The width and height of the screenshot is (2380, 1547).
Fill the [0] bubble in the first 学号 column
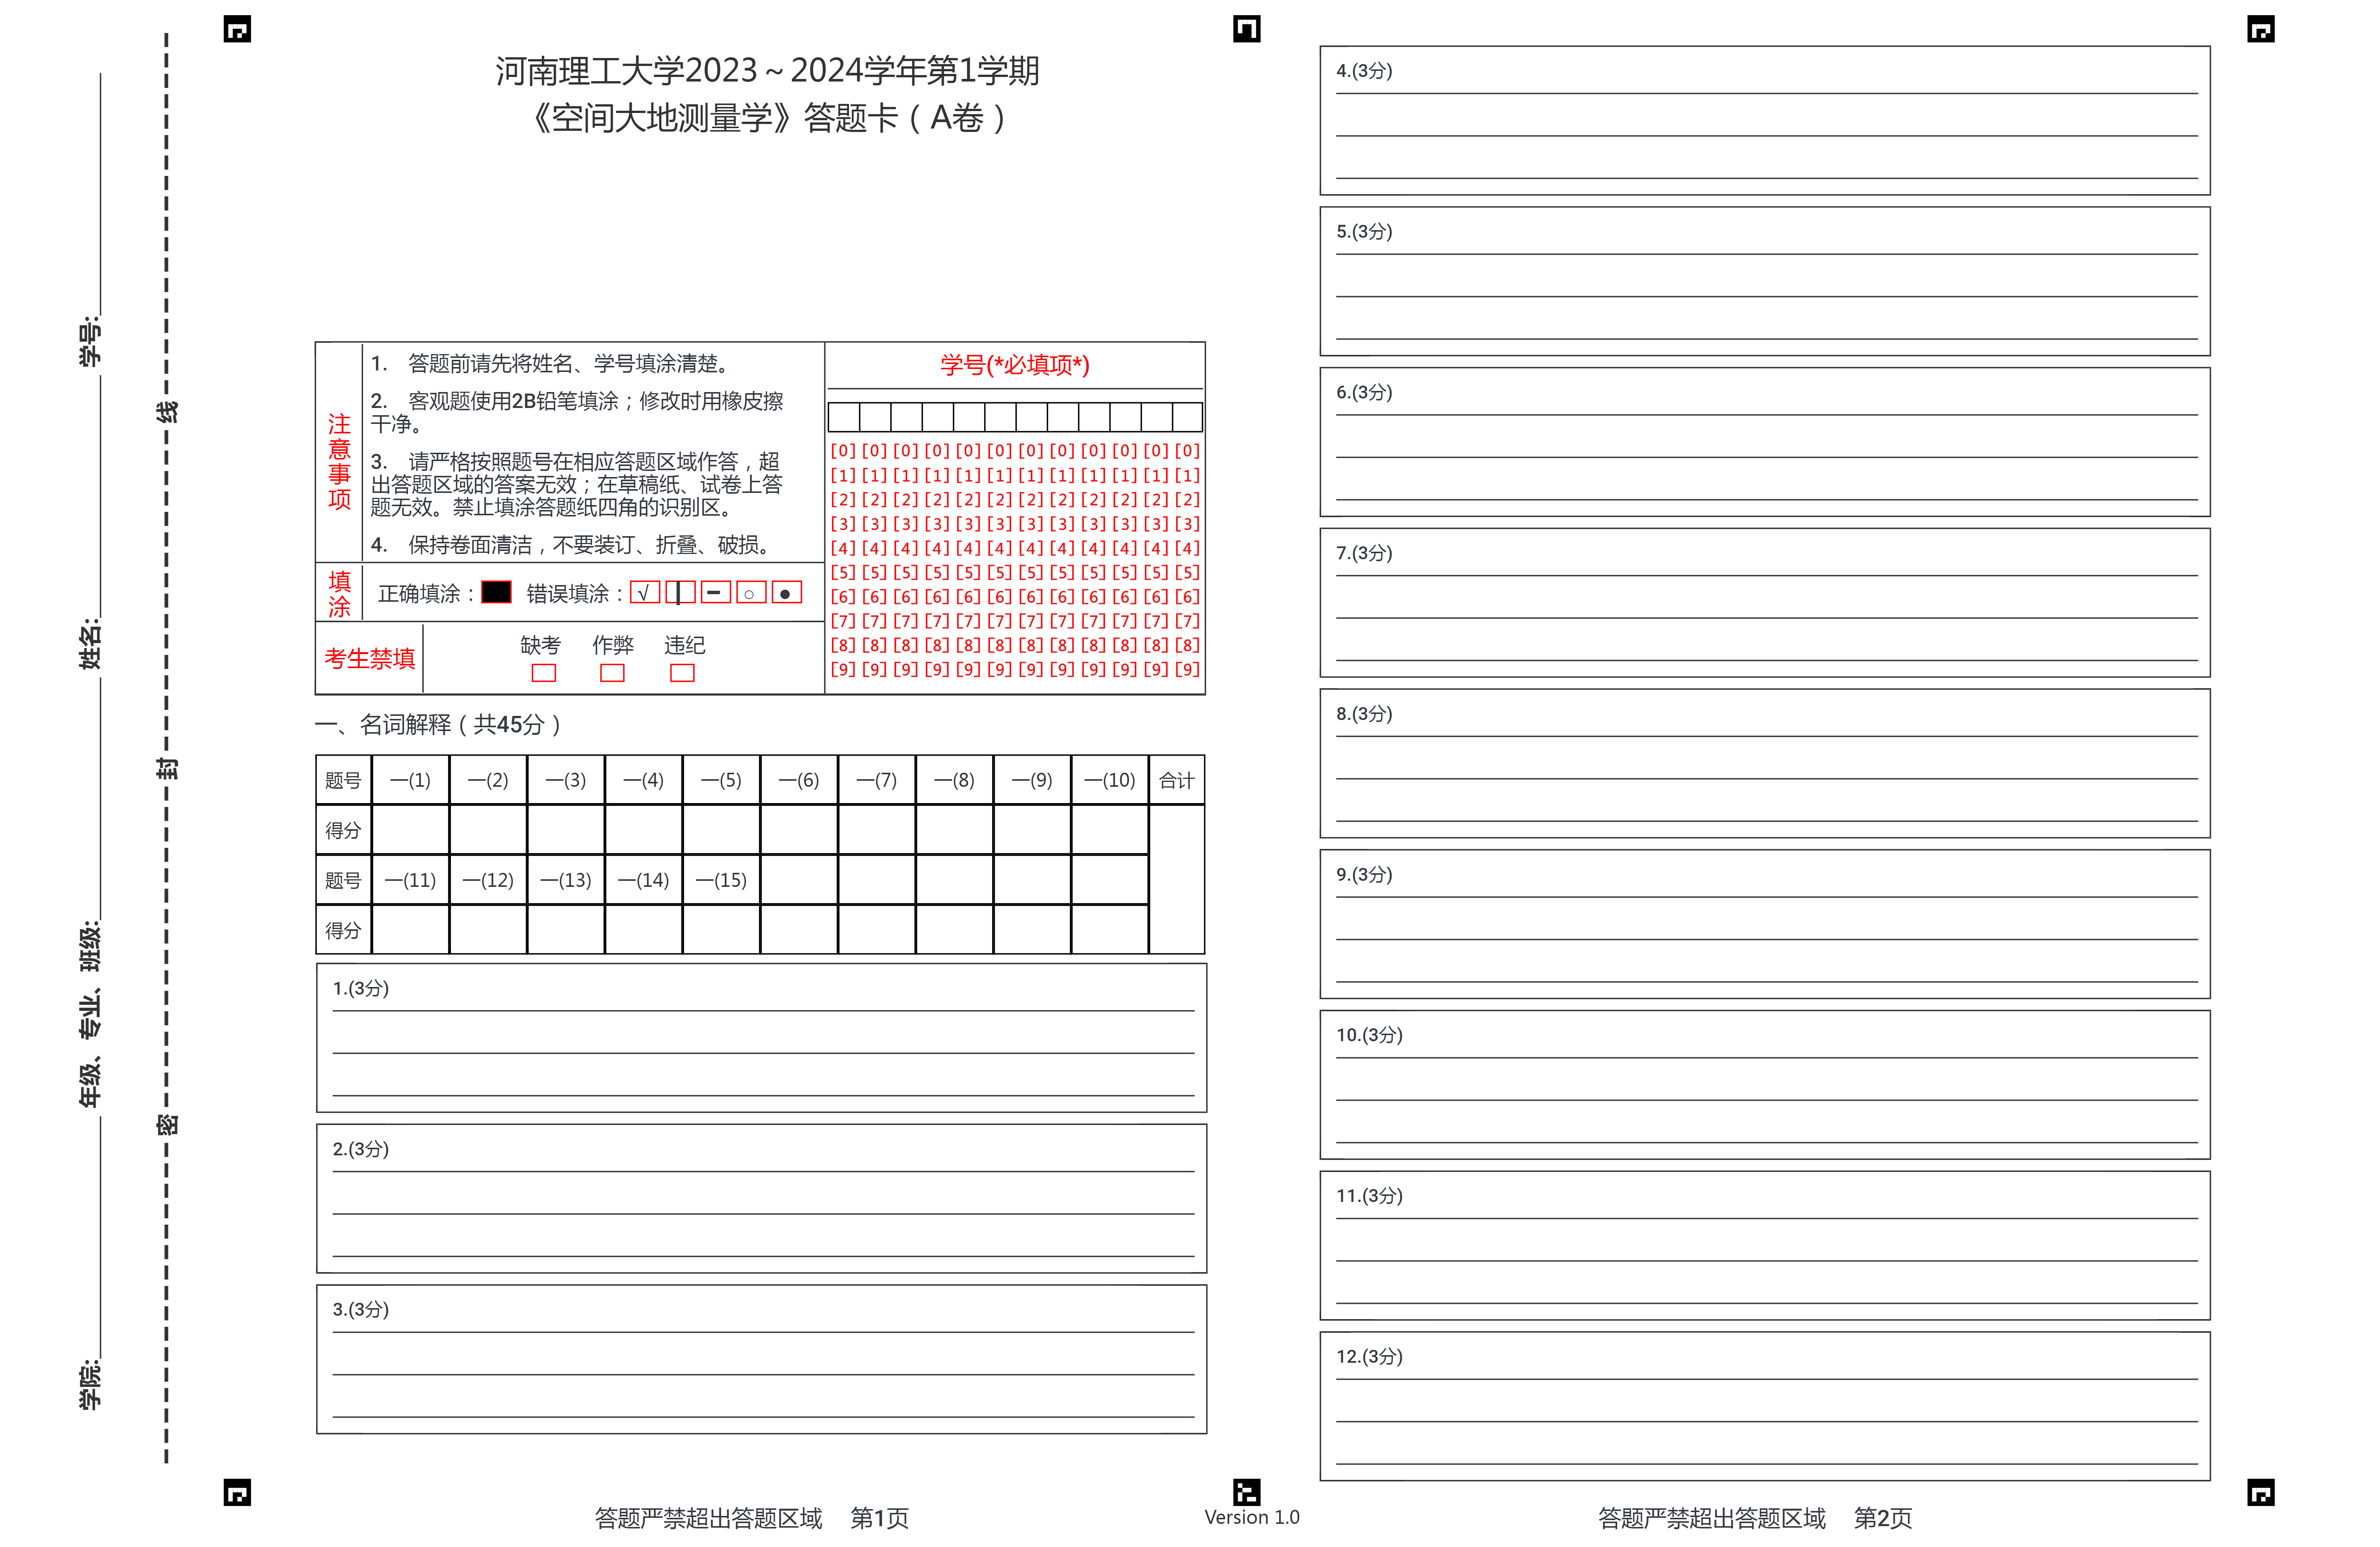pyautogui.click(x=843, y=451)
